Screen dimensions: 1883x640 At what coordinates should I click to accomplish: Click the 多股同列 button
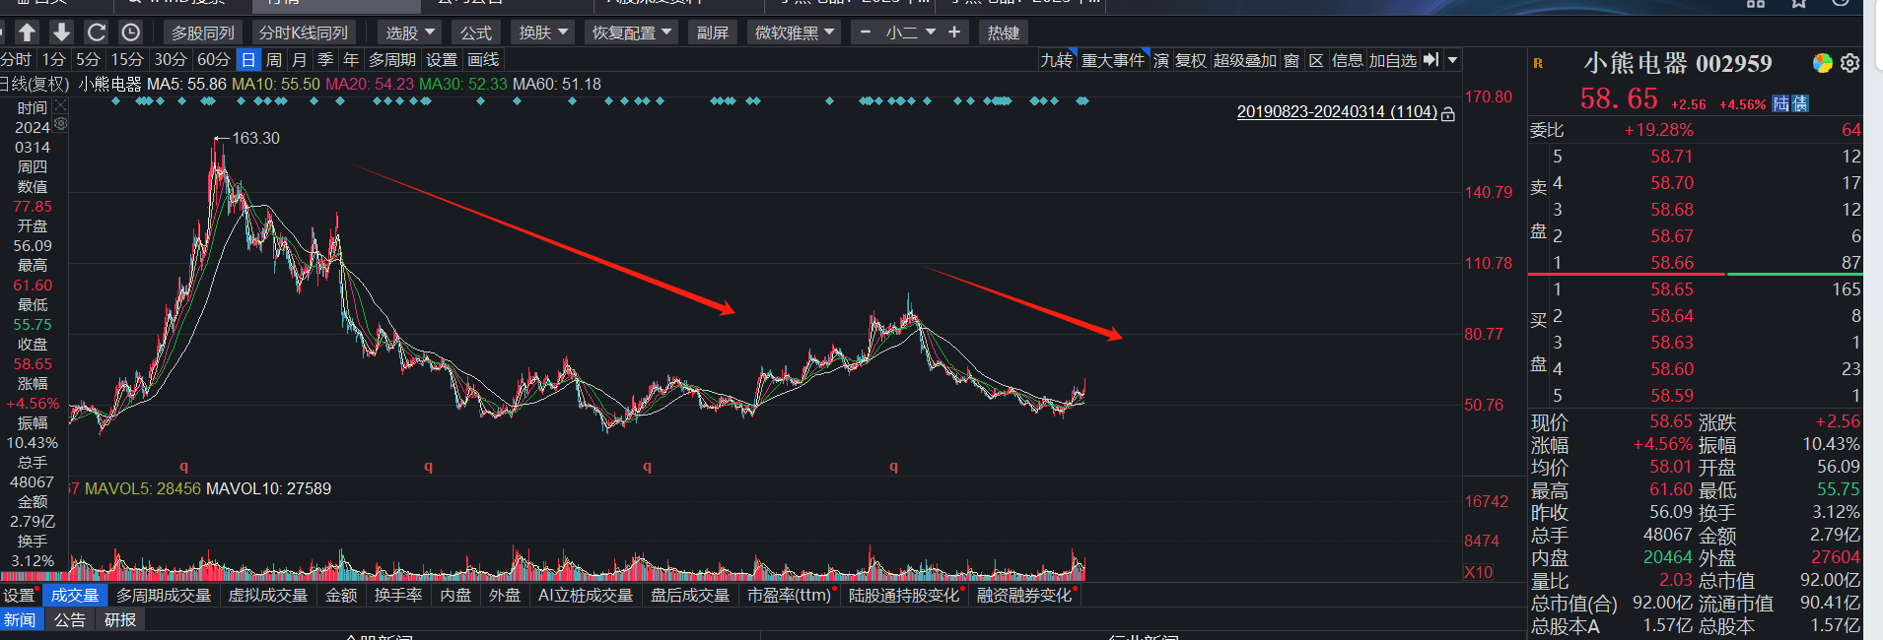203,32
